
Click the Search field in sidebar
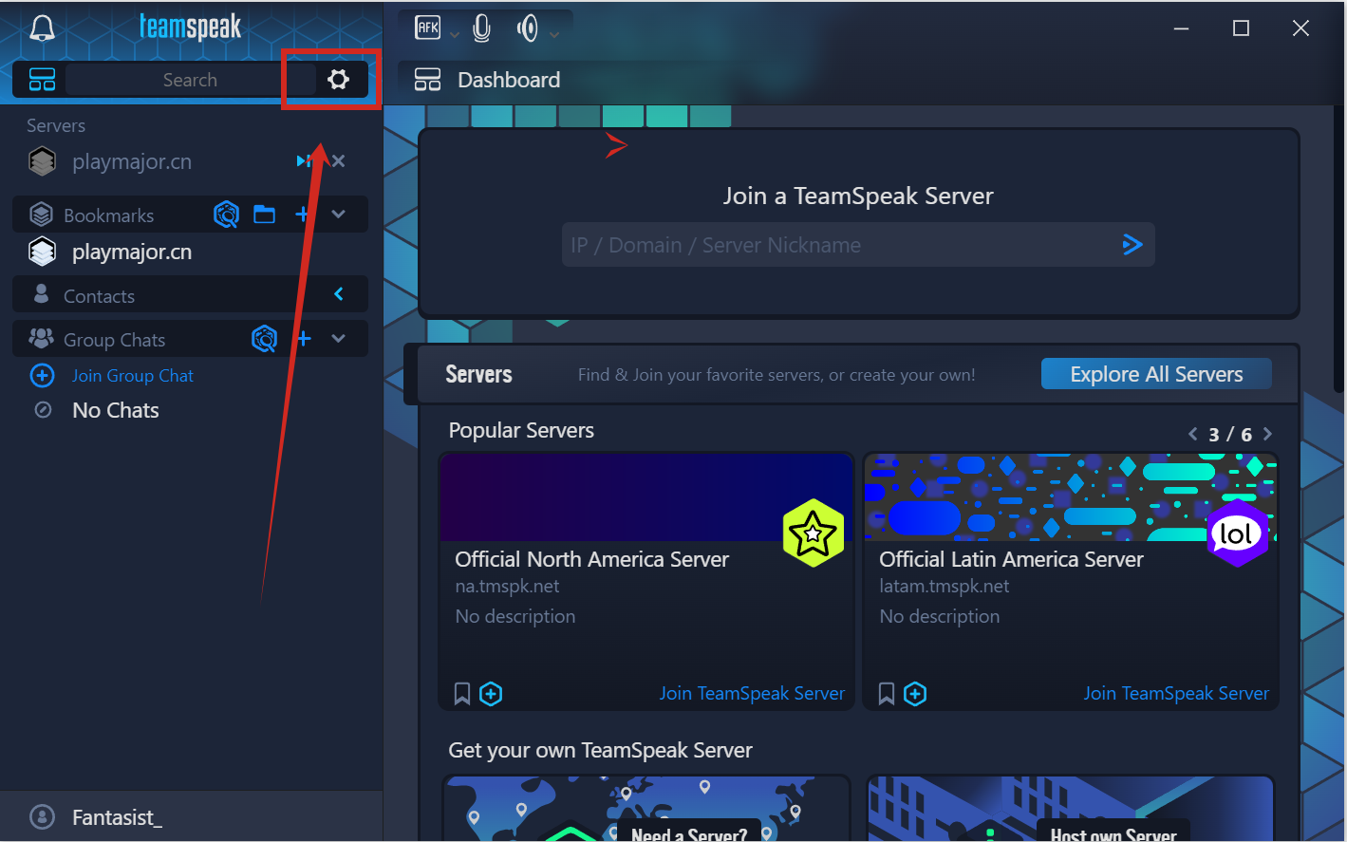[x=190, y=80]
